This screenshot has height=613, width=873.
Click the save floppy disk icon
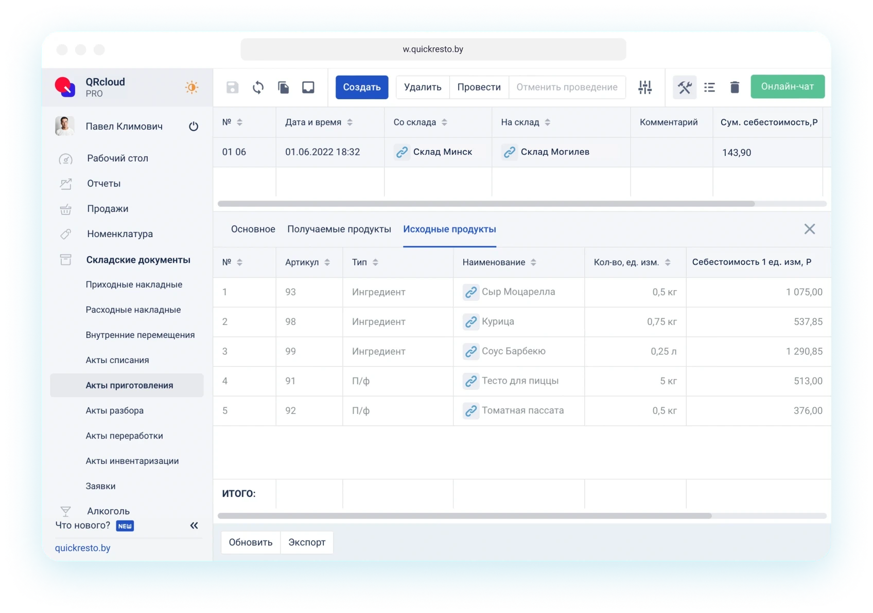[233, 87]
